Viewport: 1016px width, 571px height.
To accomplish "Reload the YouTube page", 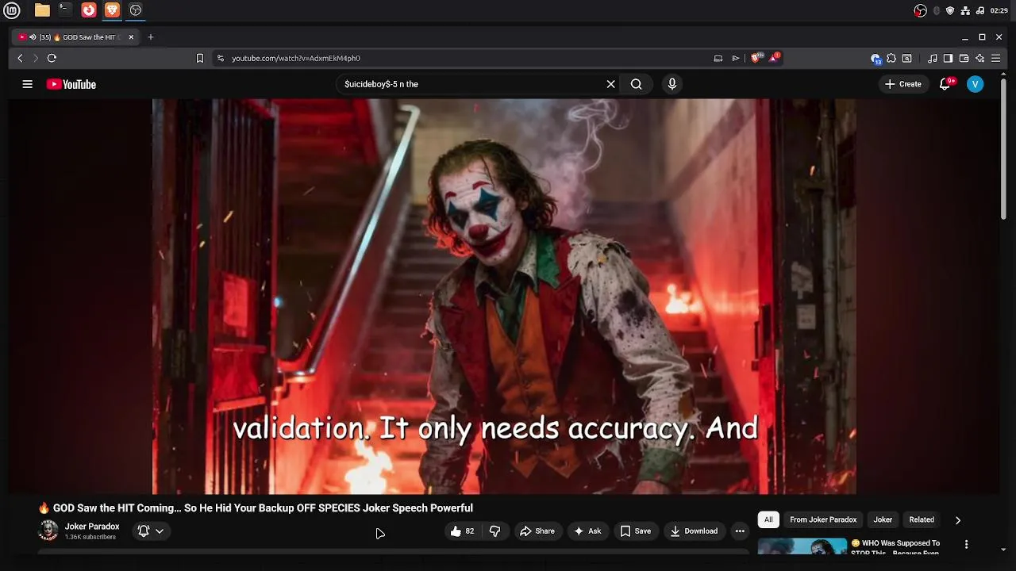I will pos(52,58).
